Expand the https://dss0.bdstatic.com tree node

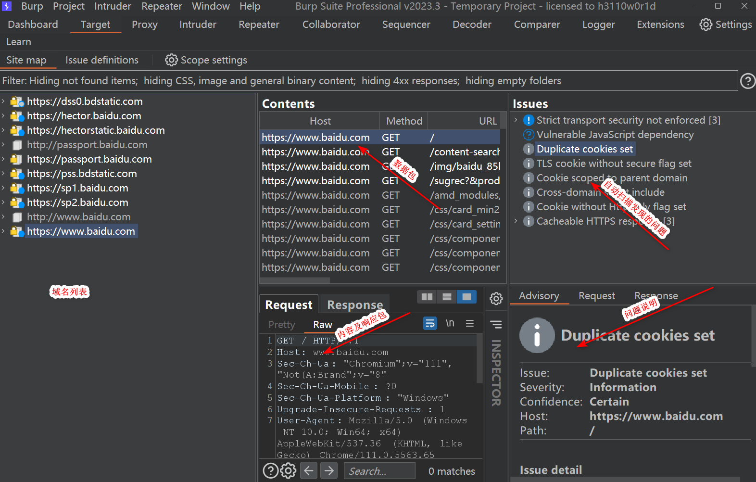(3, 101)
